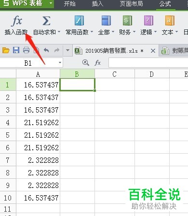This screenshot has height=216, width=188.
Task: Select column A header
Action: click(38, 74)
